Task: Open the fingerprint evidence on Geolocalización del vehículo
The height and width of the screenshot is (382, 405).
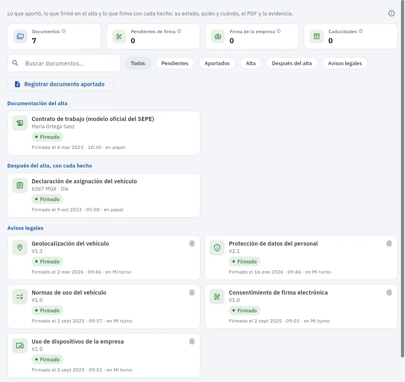Action: [x=192, y=244]
